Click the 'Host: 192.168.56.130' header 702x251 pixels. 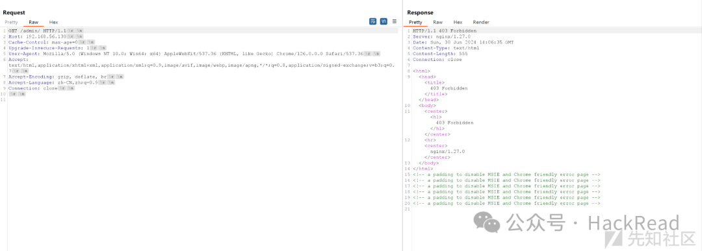point(37,36)
